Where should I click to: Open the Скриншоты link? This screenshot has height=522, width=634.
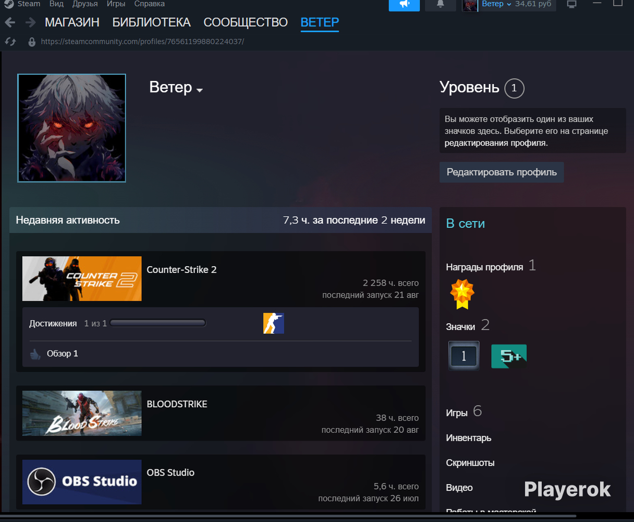coord(470,463)
